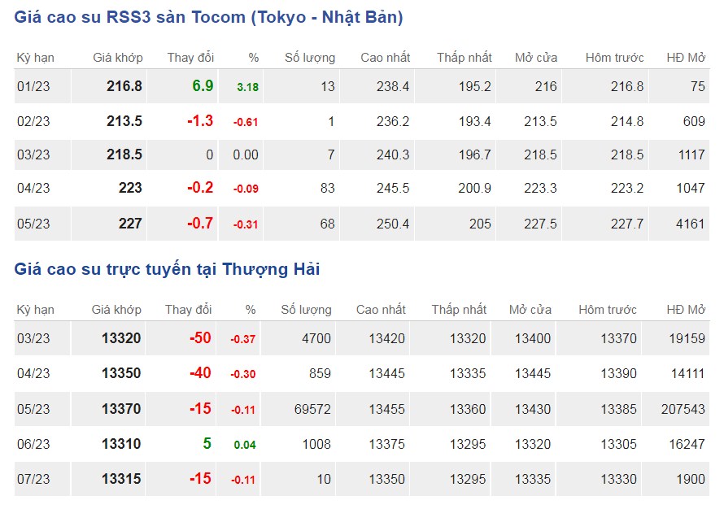Select the 07/23 Shanghai contract term
The image size is (724, 509).
coord(33,479)
